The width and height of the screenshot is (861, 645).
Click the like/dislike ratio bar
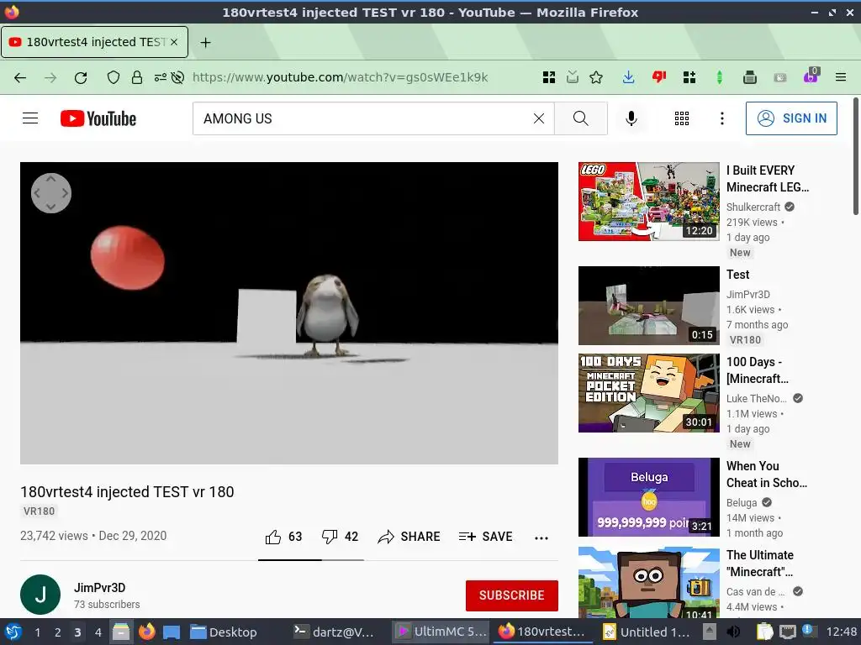click(x=311, y=560)
